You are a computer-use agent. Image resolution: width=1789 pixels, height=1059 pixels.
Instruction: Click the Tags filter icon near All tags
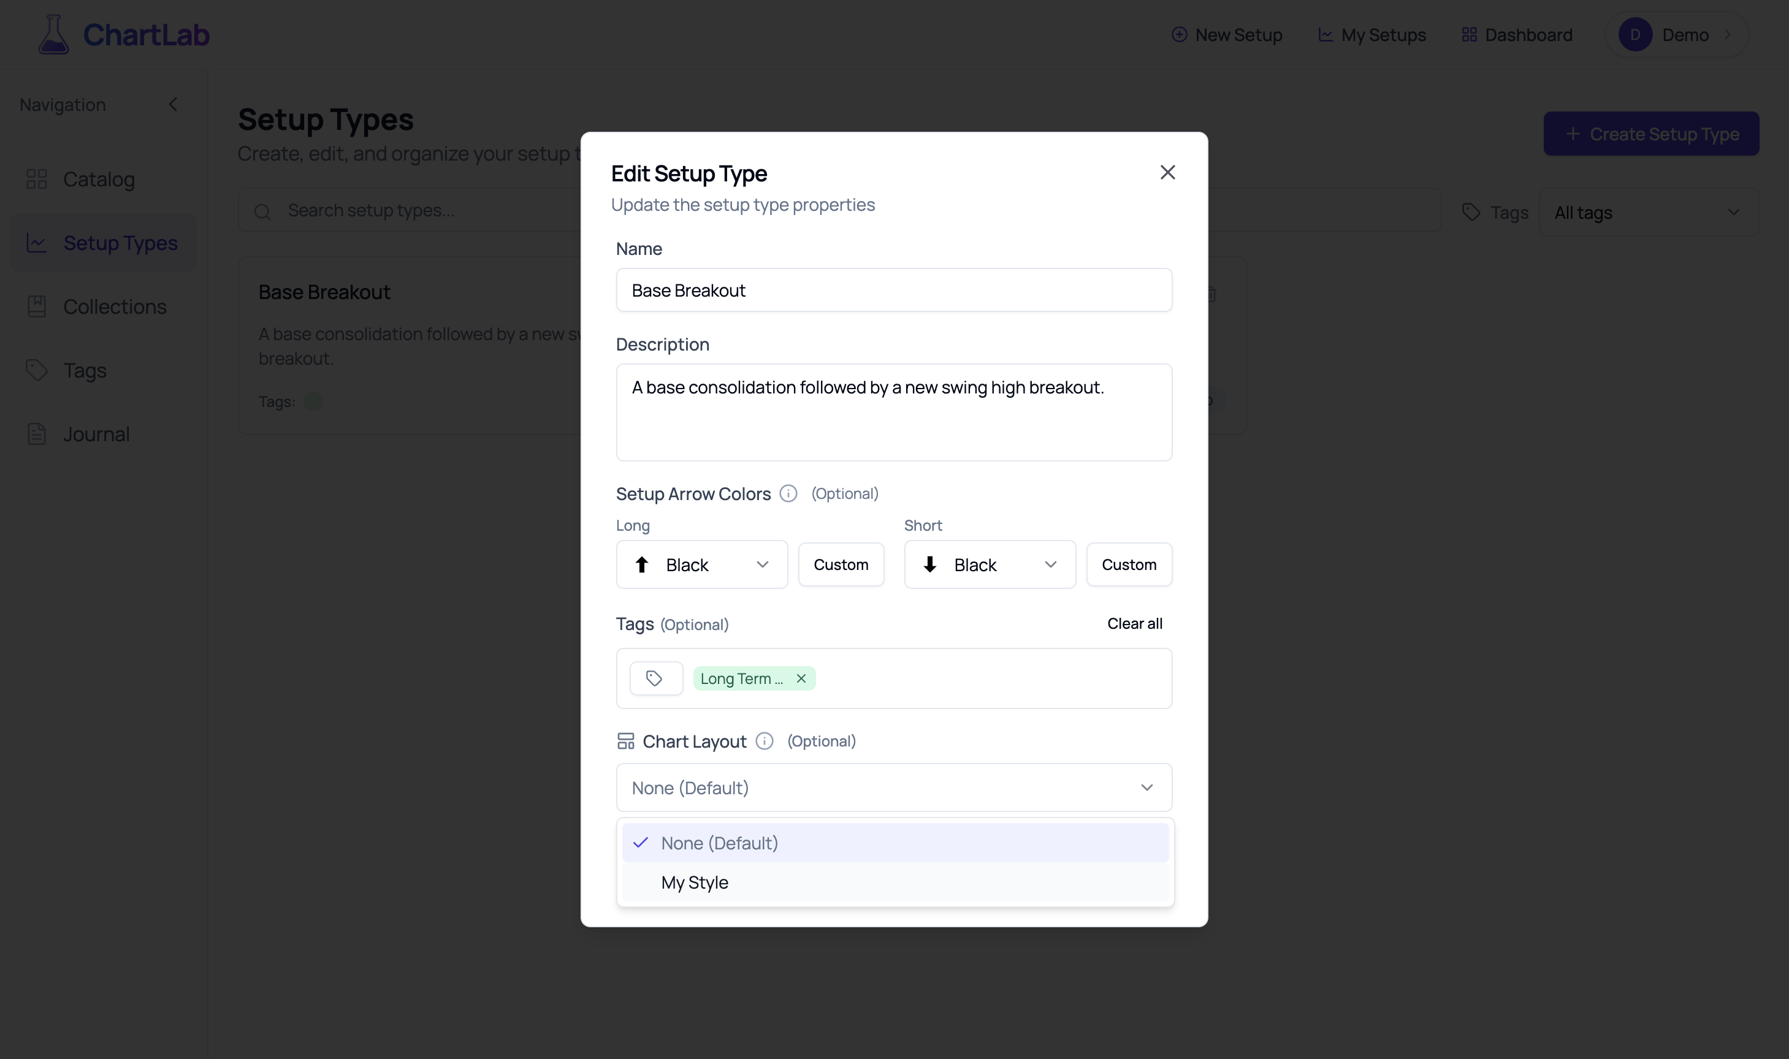click(x=1471, y=212)
